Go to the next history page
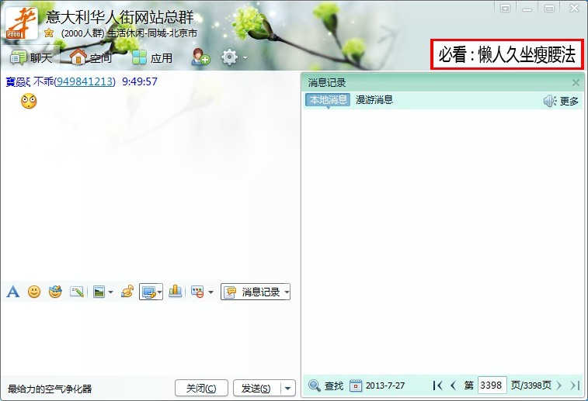The image size is (588, 401). 559,385
